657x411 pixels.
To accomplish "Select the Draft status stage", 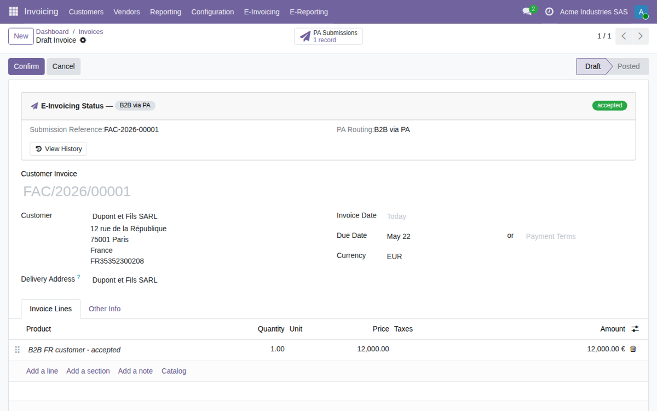I will point(592,66).
